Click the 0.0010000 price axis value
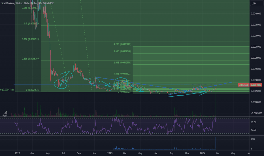This screenshot has width=264, height=156. [x=256, y=80]
